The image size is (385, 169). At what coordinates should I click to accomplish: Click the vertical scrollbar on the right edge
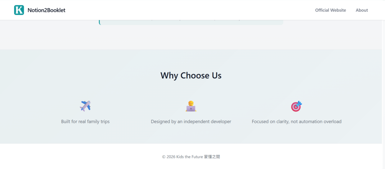tap(383, 77)
